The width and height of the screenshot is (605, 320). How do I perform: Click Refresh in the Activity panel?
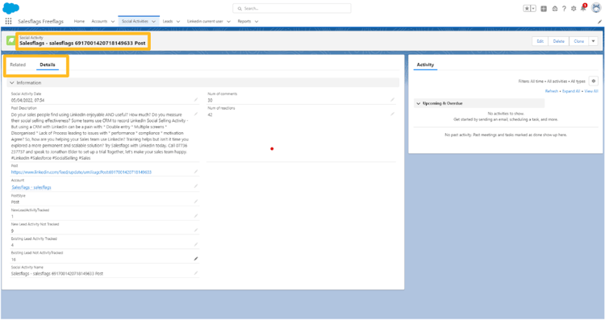(552, 91)
